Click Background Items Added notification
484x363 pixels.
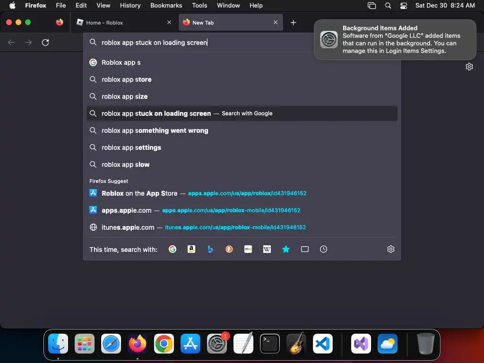pos(395,40)
